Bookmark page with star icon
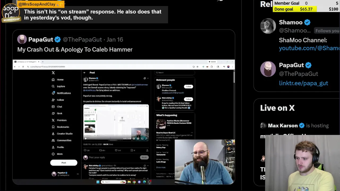The image size is (340, 191). point(197,67)
